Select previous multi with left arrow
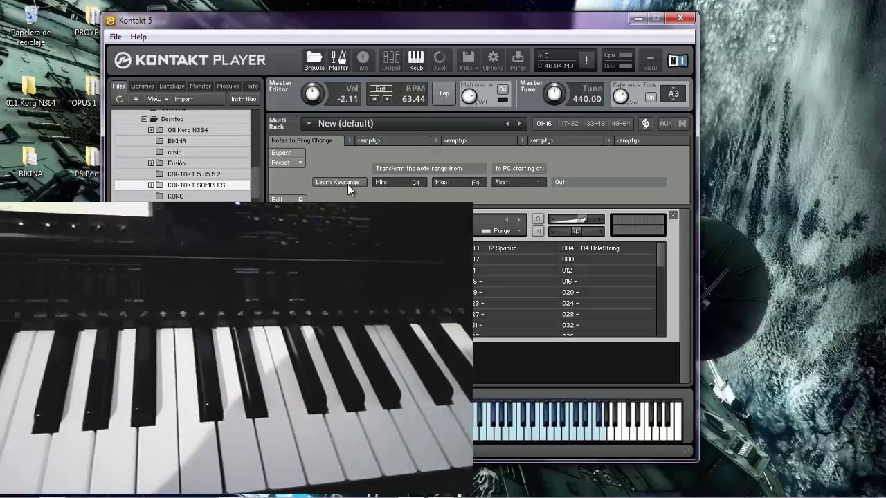Screen dimensions: 886x498 507,124
